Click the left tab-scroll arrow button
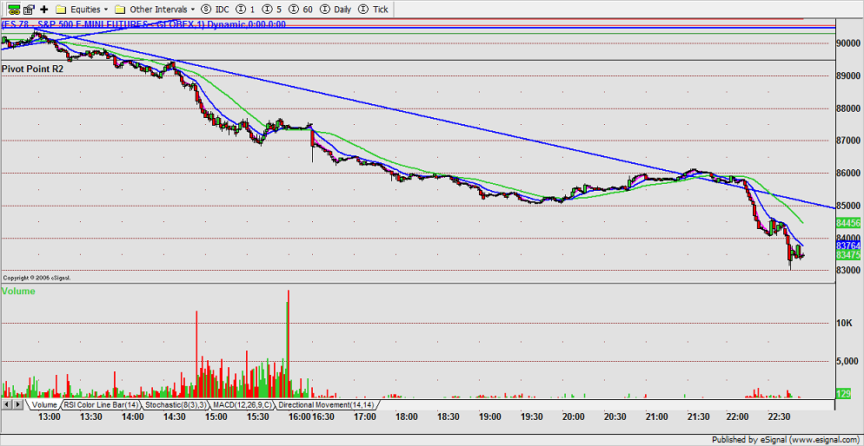 pos(7,404)
